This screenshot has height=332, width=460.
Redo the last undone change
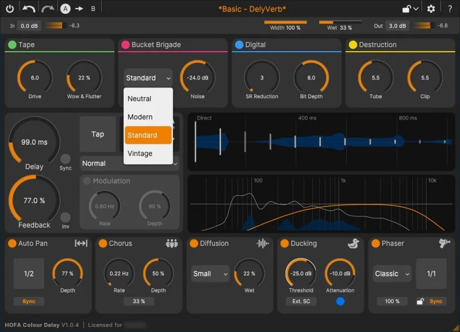click(x=48, y=9)
